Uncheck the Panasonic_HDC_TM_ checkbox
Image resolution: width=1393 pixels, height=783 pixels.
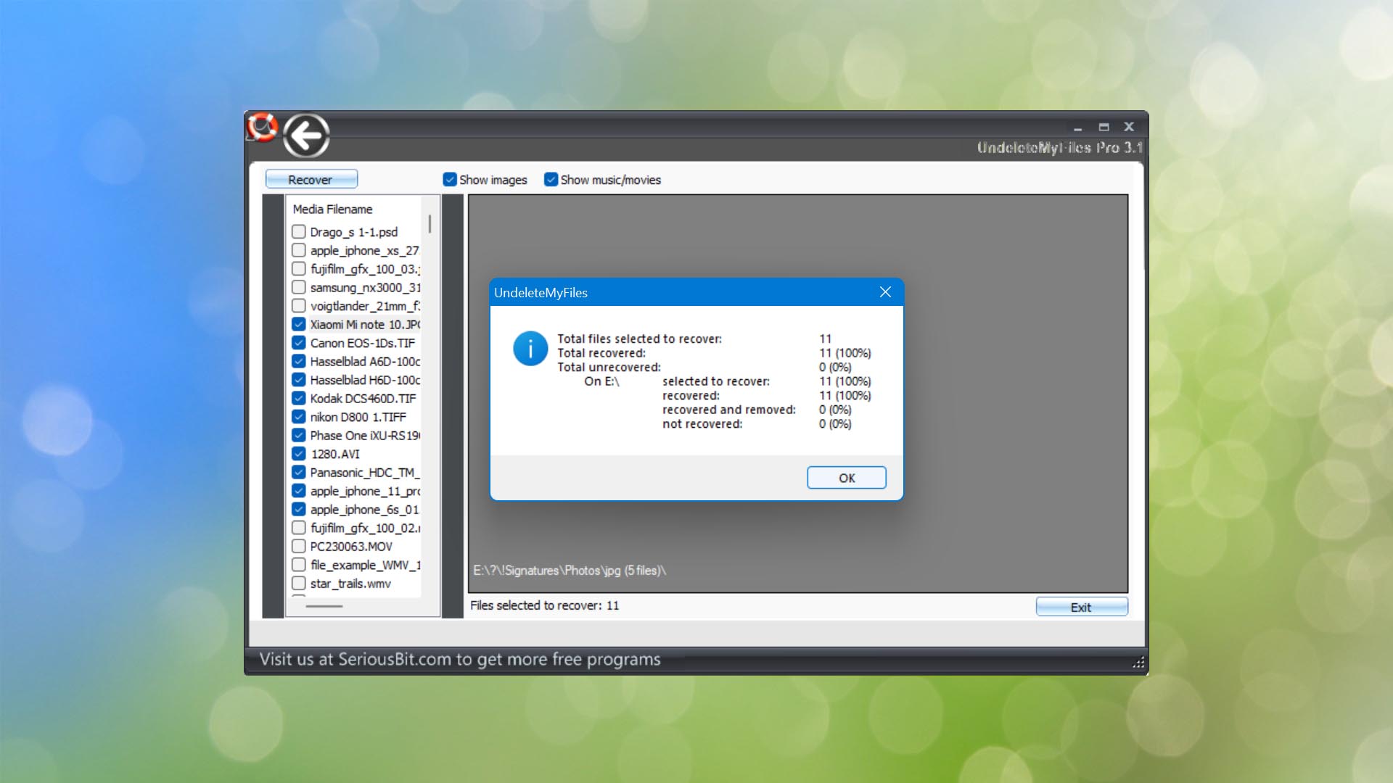click(298, 472)
